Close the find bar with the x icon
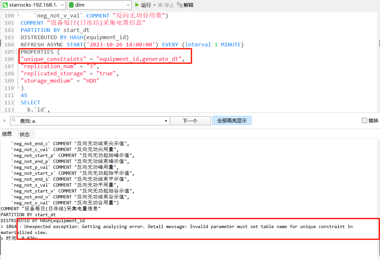The image size is (380, 259). [x=4, y=121]
